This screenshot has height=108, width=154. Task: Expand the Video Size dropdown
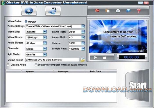[x=45, y=32]
